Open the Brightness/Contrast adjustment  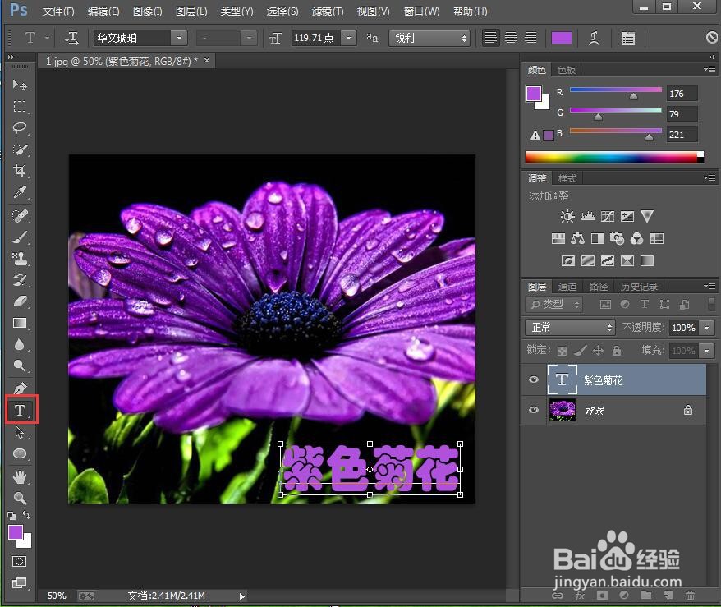pyautogui.click(x=567, y=216)
